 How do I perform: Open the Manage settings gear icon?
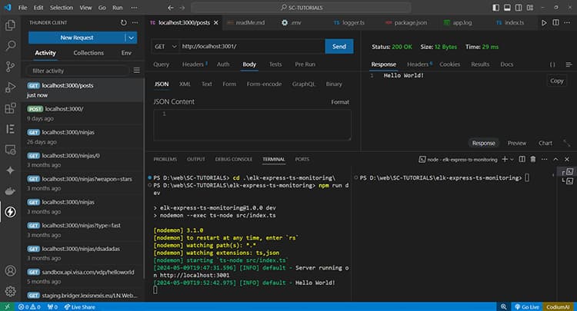click(x=11, y=290)
